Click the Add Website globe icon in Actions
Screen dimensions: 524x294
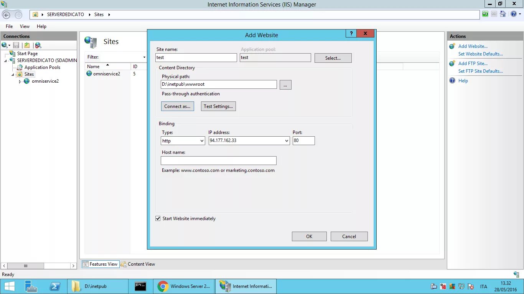[x=453, y=46]
